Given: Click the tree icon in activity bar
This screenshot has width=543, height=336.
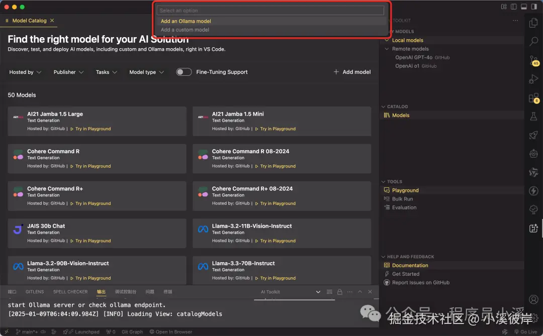Looking at the screenshot, I should (533, 209).
